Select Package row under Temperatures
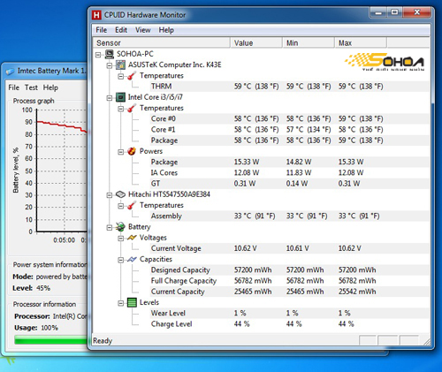 [x=261, y=140]
